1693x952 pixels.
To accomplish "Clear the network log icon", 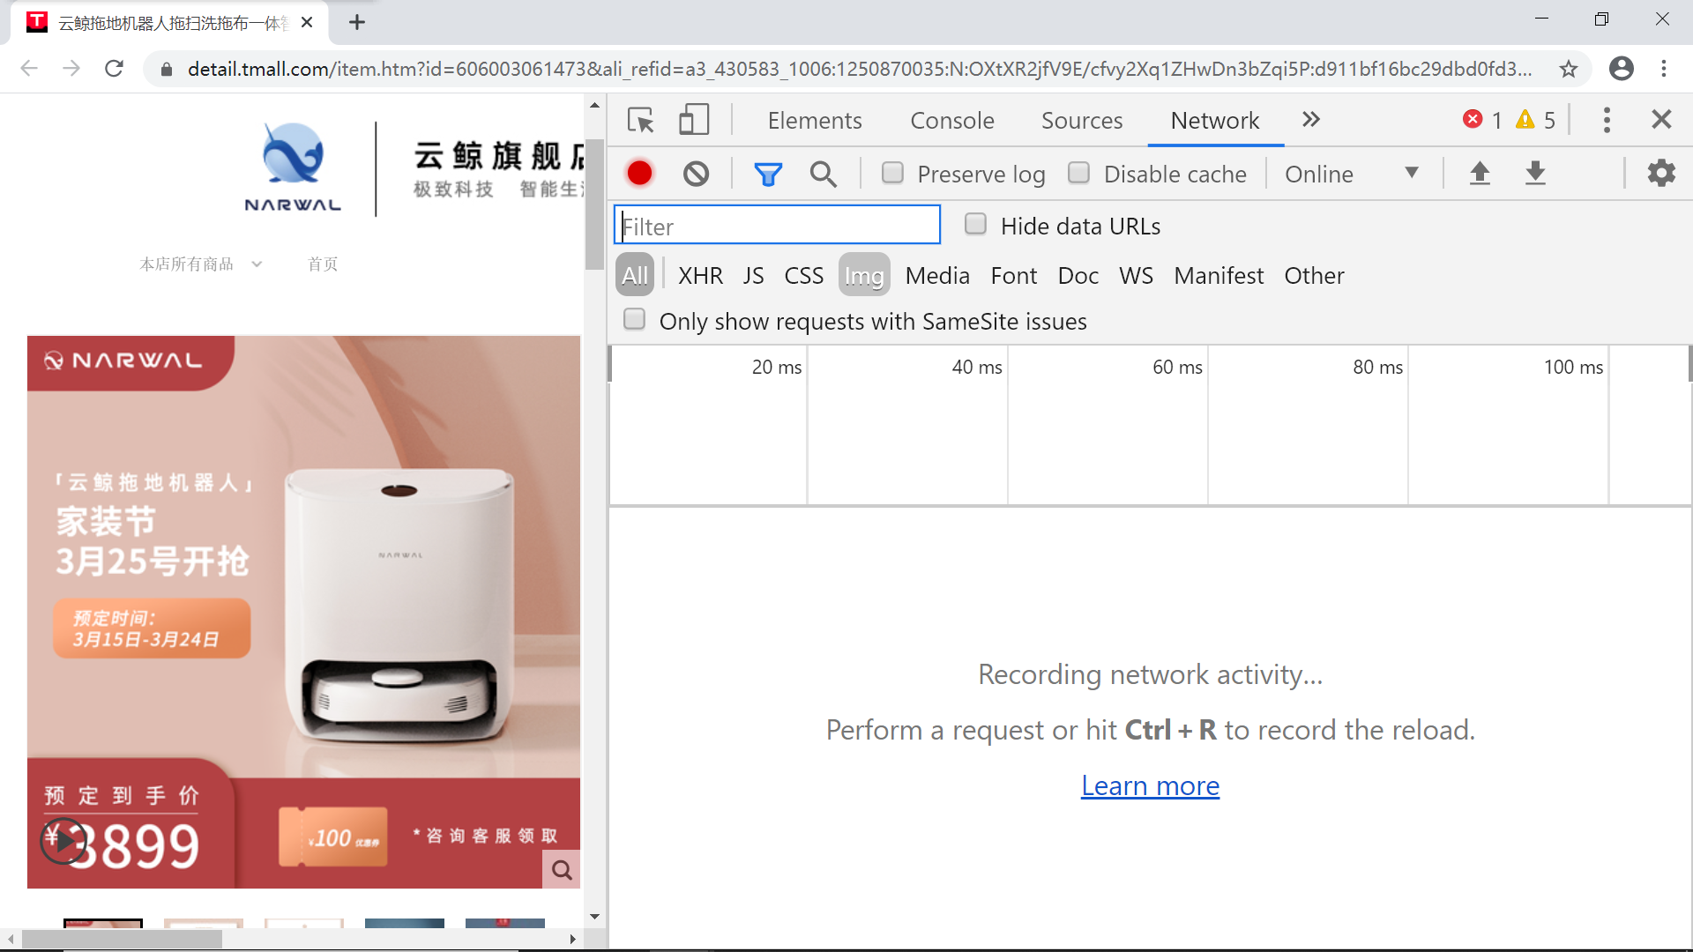I will (x=696, y=174).
